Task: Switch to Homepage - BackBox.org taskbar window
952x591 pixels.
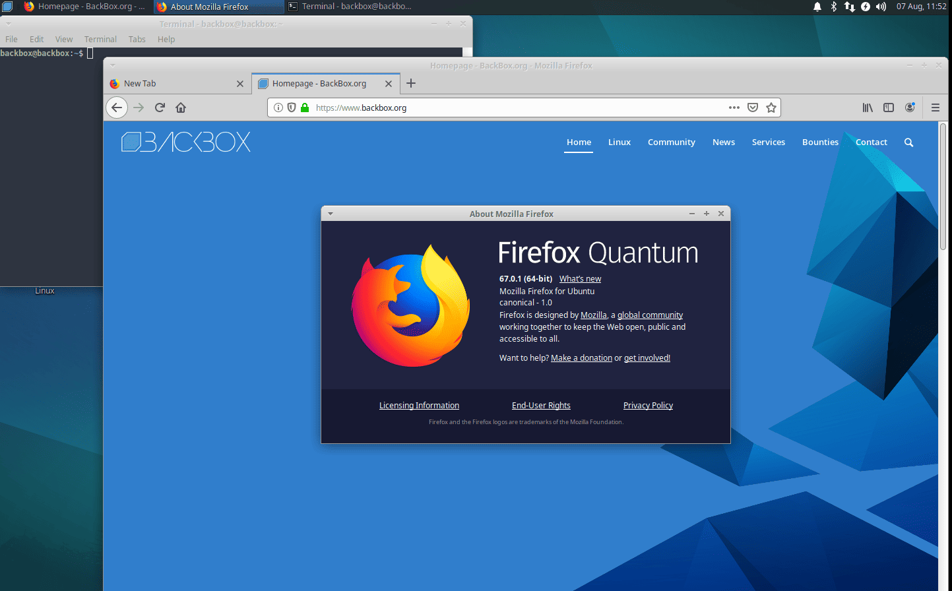Action: [84, 7]
